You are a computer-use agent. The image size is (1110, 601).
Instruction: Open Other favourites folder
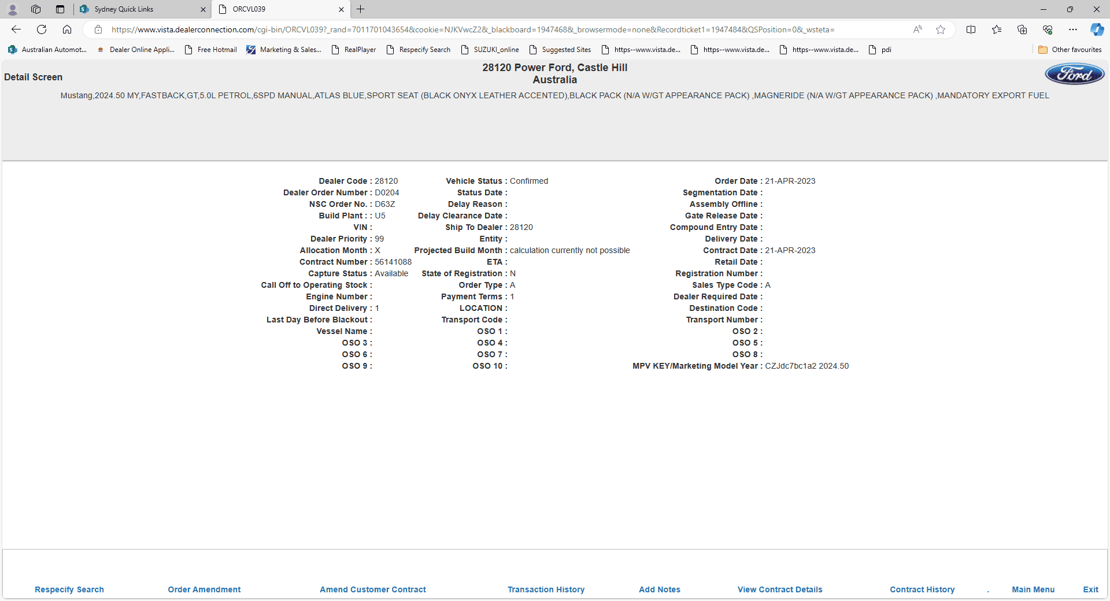pyautogui.click(x=1070, y=50)
